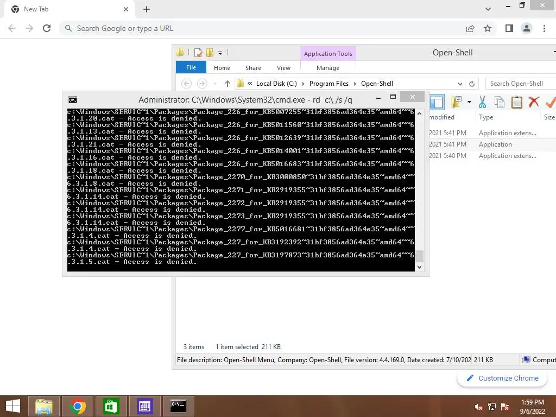Click Application Tools contextual tab header

(328, 54)
